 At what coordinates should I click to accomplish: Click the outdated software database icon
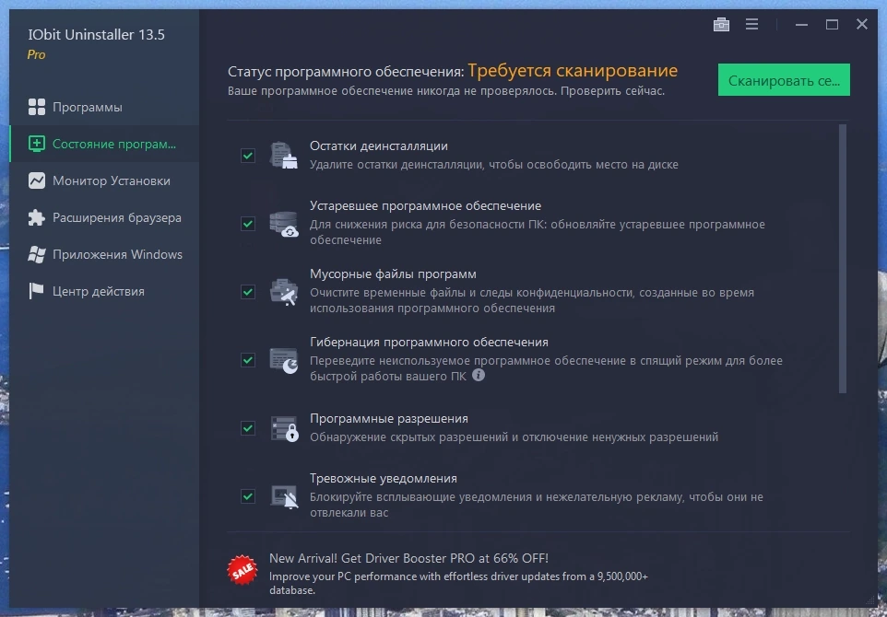click(x=284, y=224)
